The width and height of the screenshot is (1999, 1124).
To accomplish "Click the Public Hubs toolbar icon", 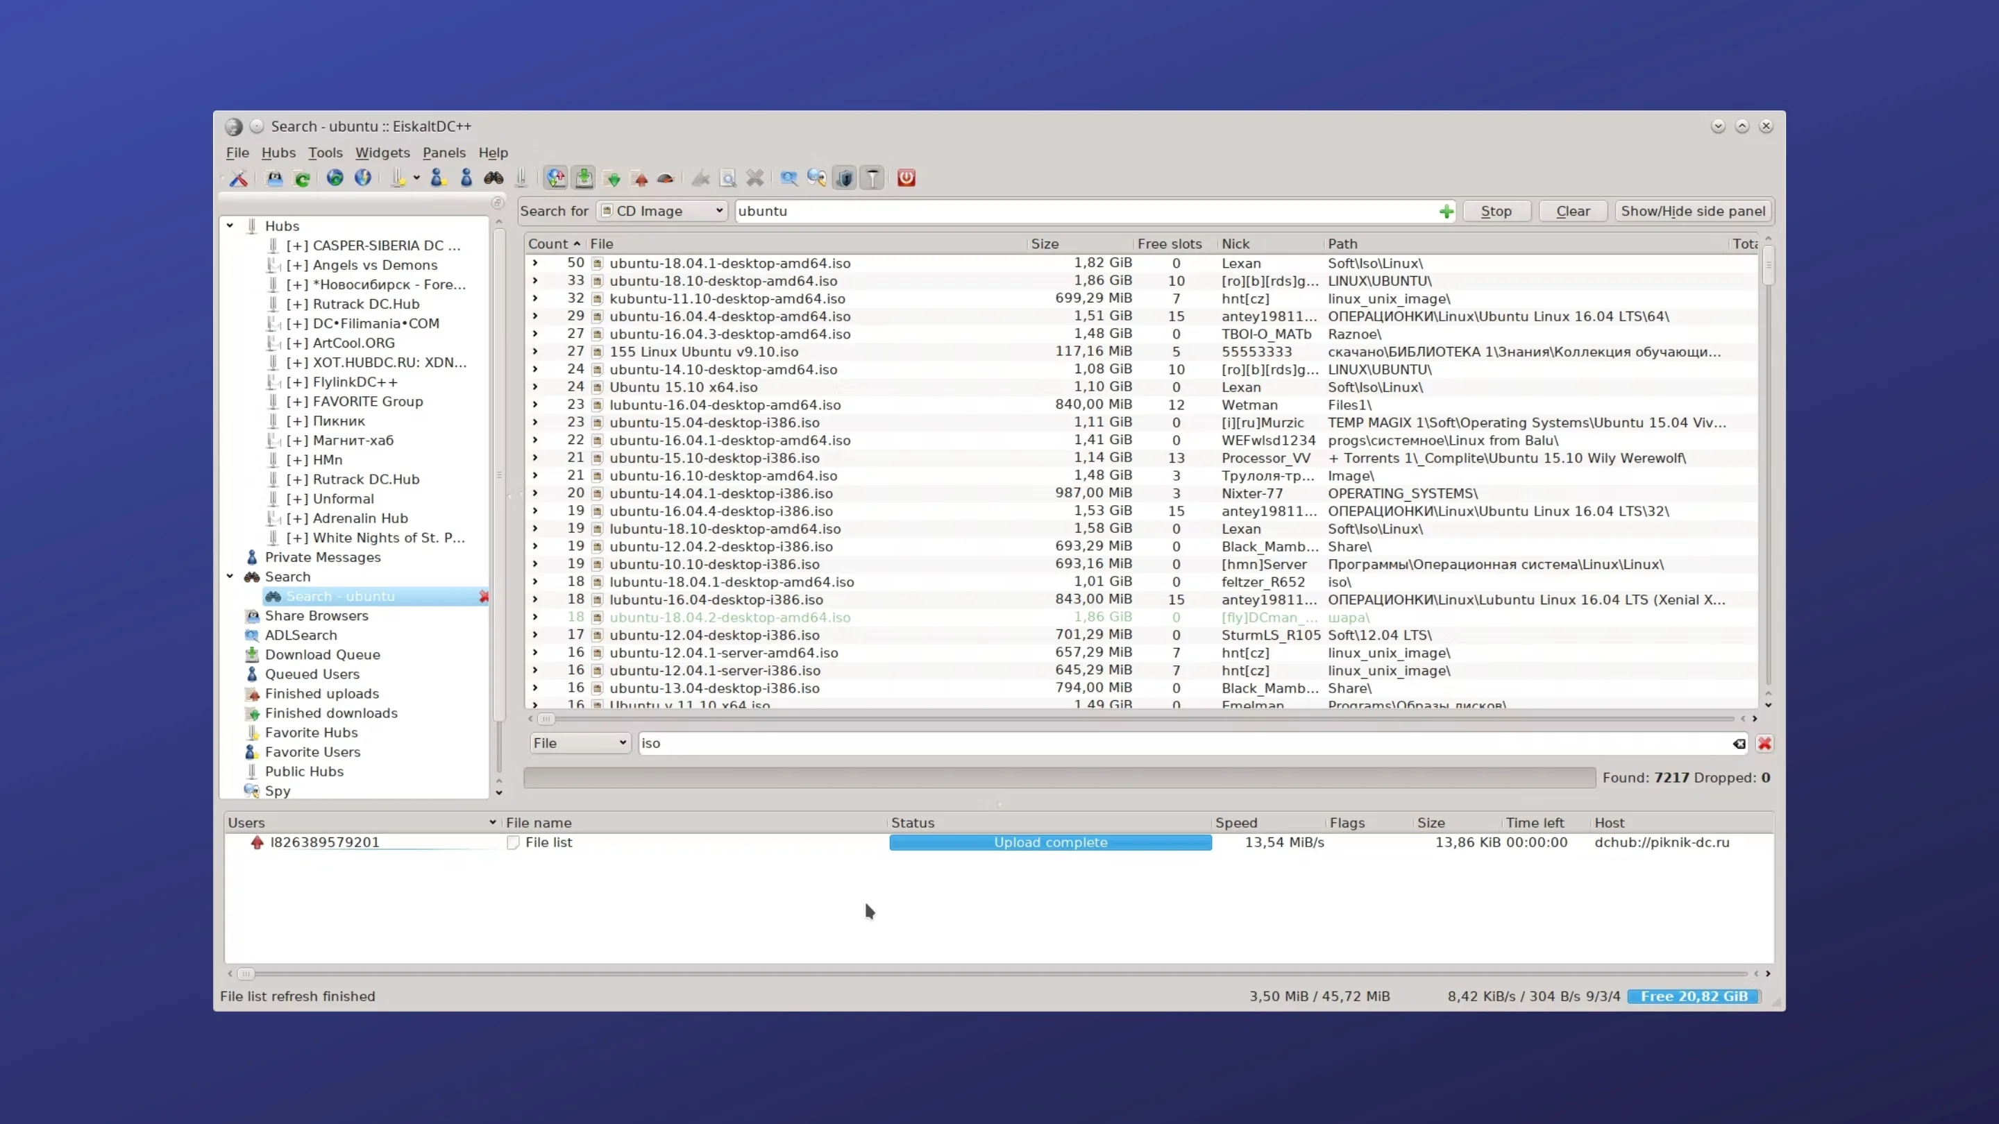I will [521, 178].
